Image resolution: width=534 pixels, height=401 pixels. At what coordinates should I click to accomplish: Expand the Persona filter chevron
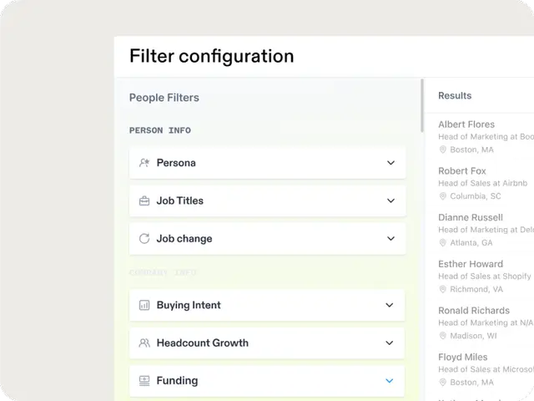(x=390, y=163)
